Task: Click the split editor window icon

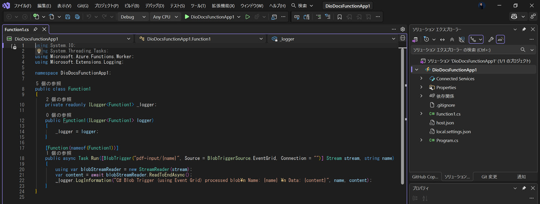Action: [403, 39]
